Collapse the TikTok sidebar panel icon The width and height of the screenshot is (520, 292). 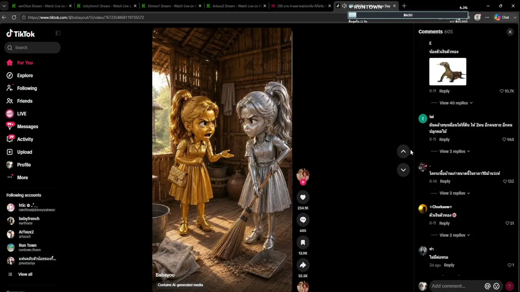coord(58,33)
